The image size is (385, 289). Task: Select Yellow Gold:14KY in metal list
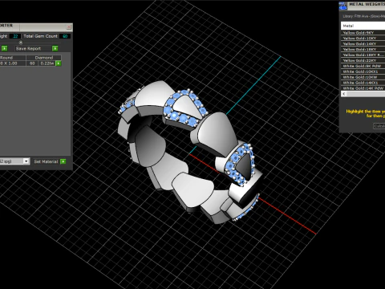point(363,43)
